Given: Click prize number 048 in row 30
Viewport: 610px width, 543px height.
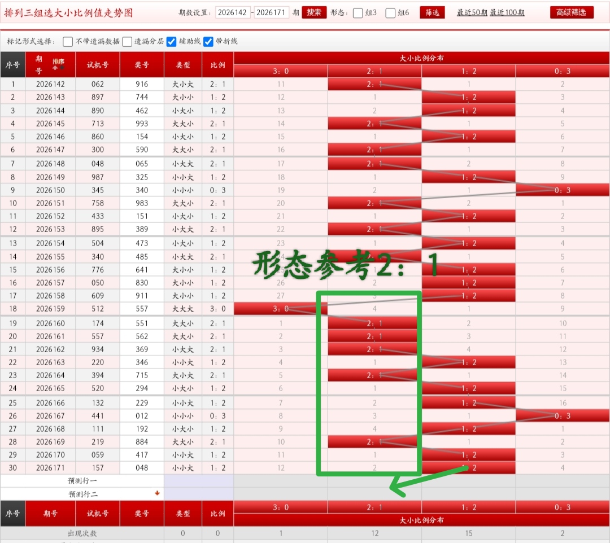Looking at the screenshot, I should pos(142,468).
